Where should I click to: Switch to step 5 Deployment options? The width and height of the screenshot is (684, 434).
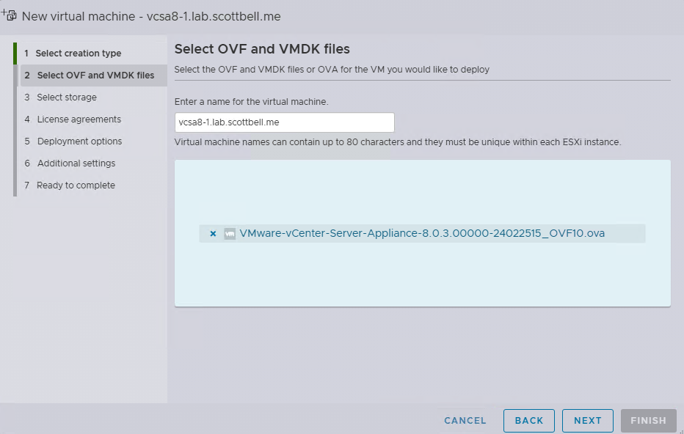pos(79,141)
